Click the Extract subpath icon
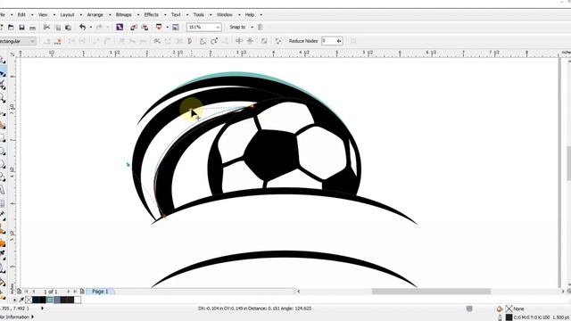 tap(178, 41)
